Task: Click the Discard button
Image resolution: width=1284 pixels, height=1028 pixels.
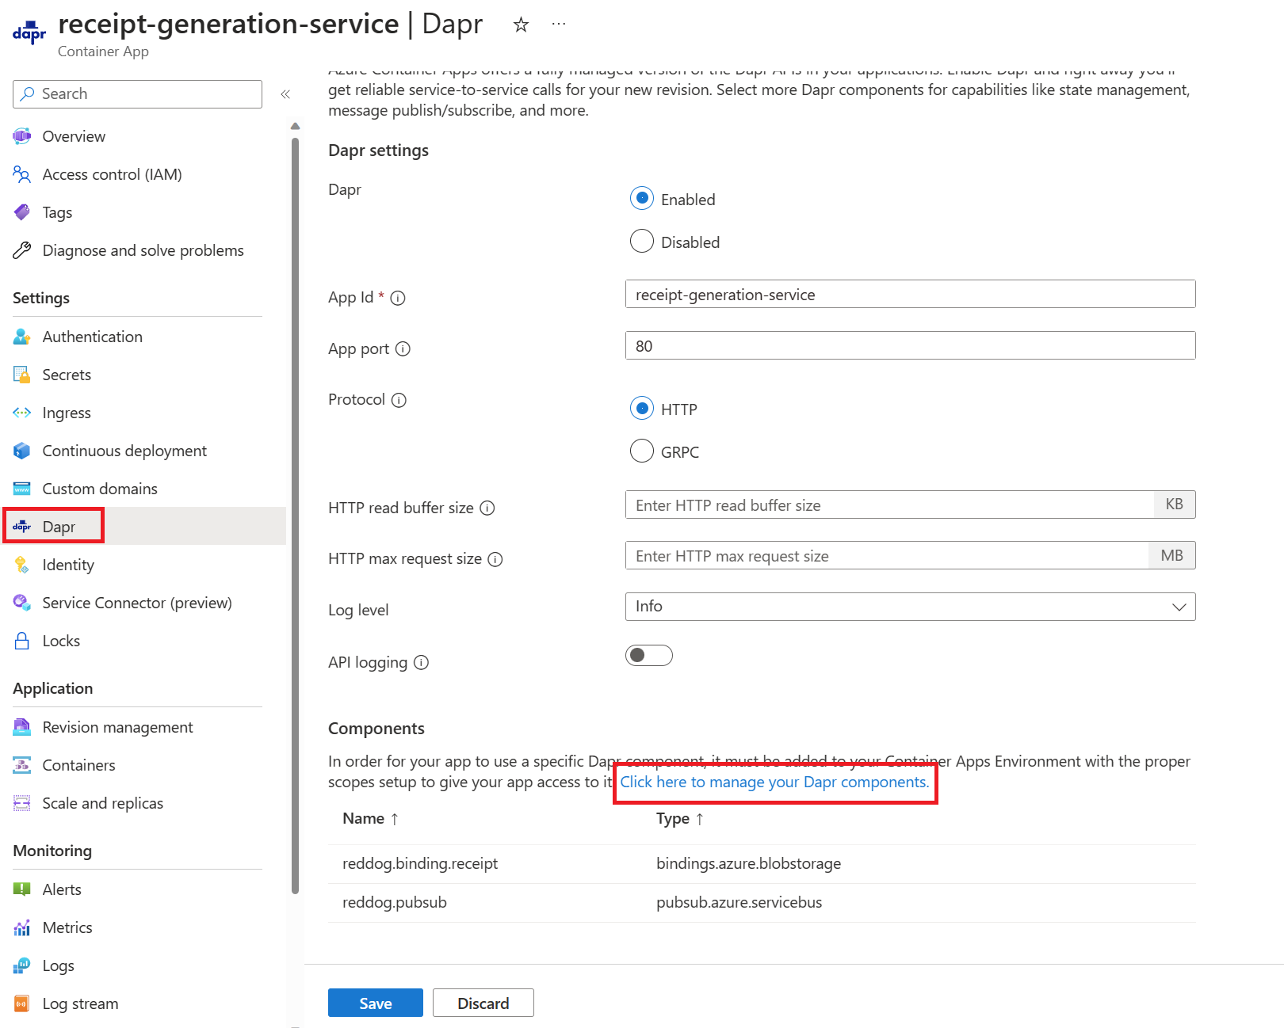Action: pyautogui.click(x=483, y=1003)
